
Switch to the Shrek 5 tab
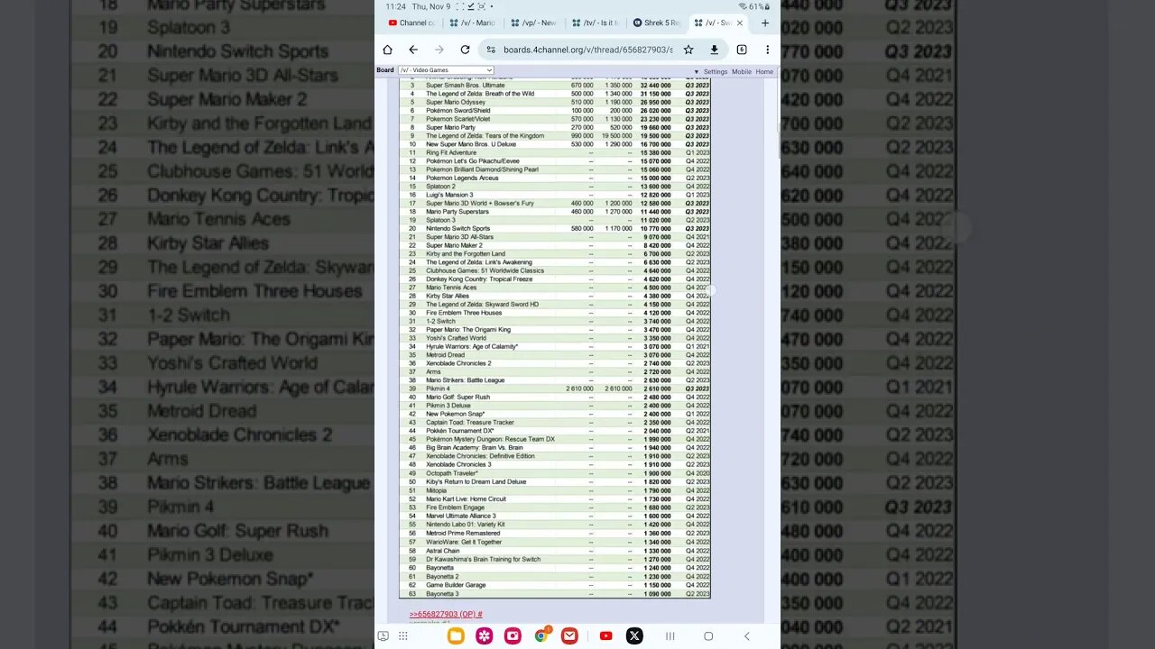click(656, 23)
